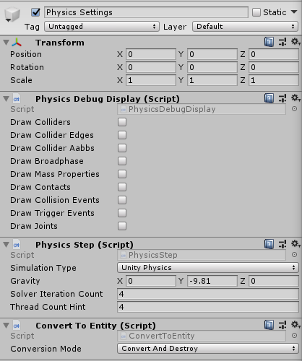Enable Draw Broadphase checkbox

pos(122,161)
